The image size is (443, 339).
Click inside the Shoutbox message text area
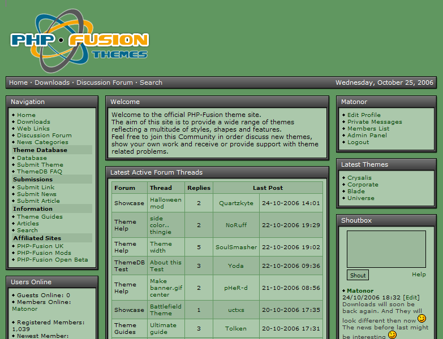(x=386, y=249)
